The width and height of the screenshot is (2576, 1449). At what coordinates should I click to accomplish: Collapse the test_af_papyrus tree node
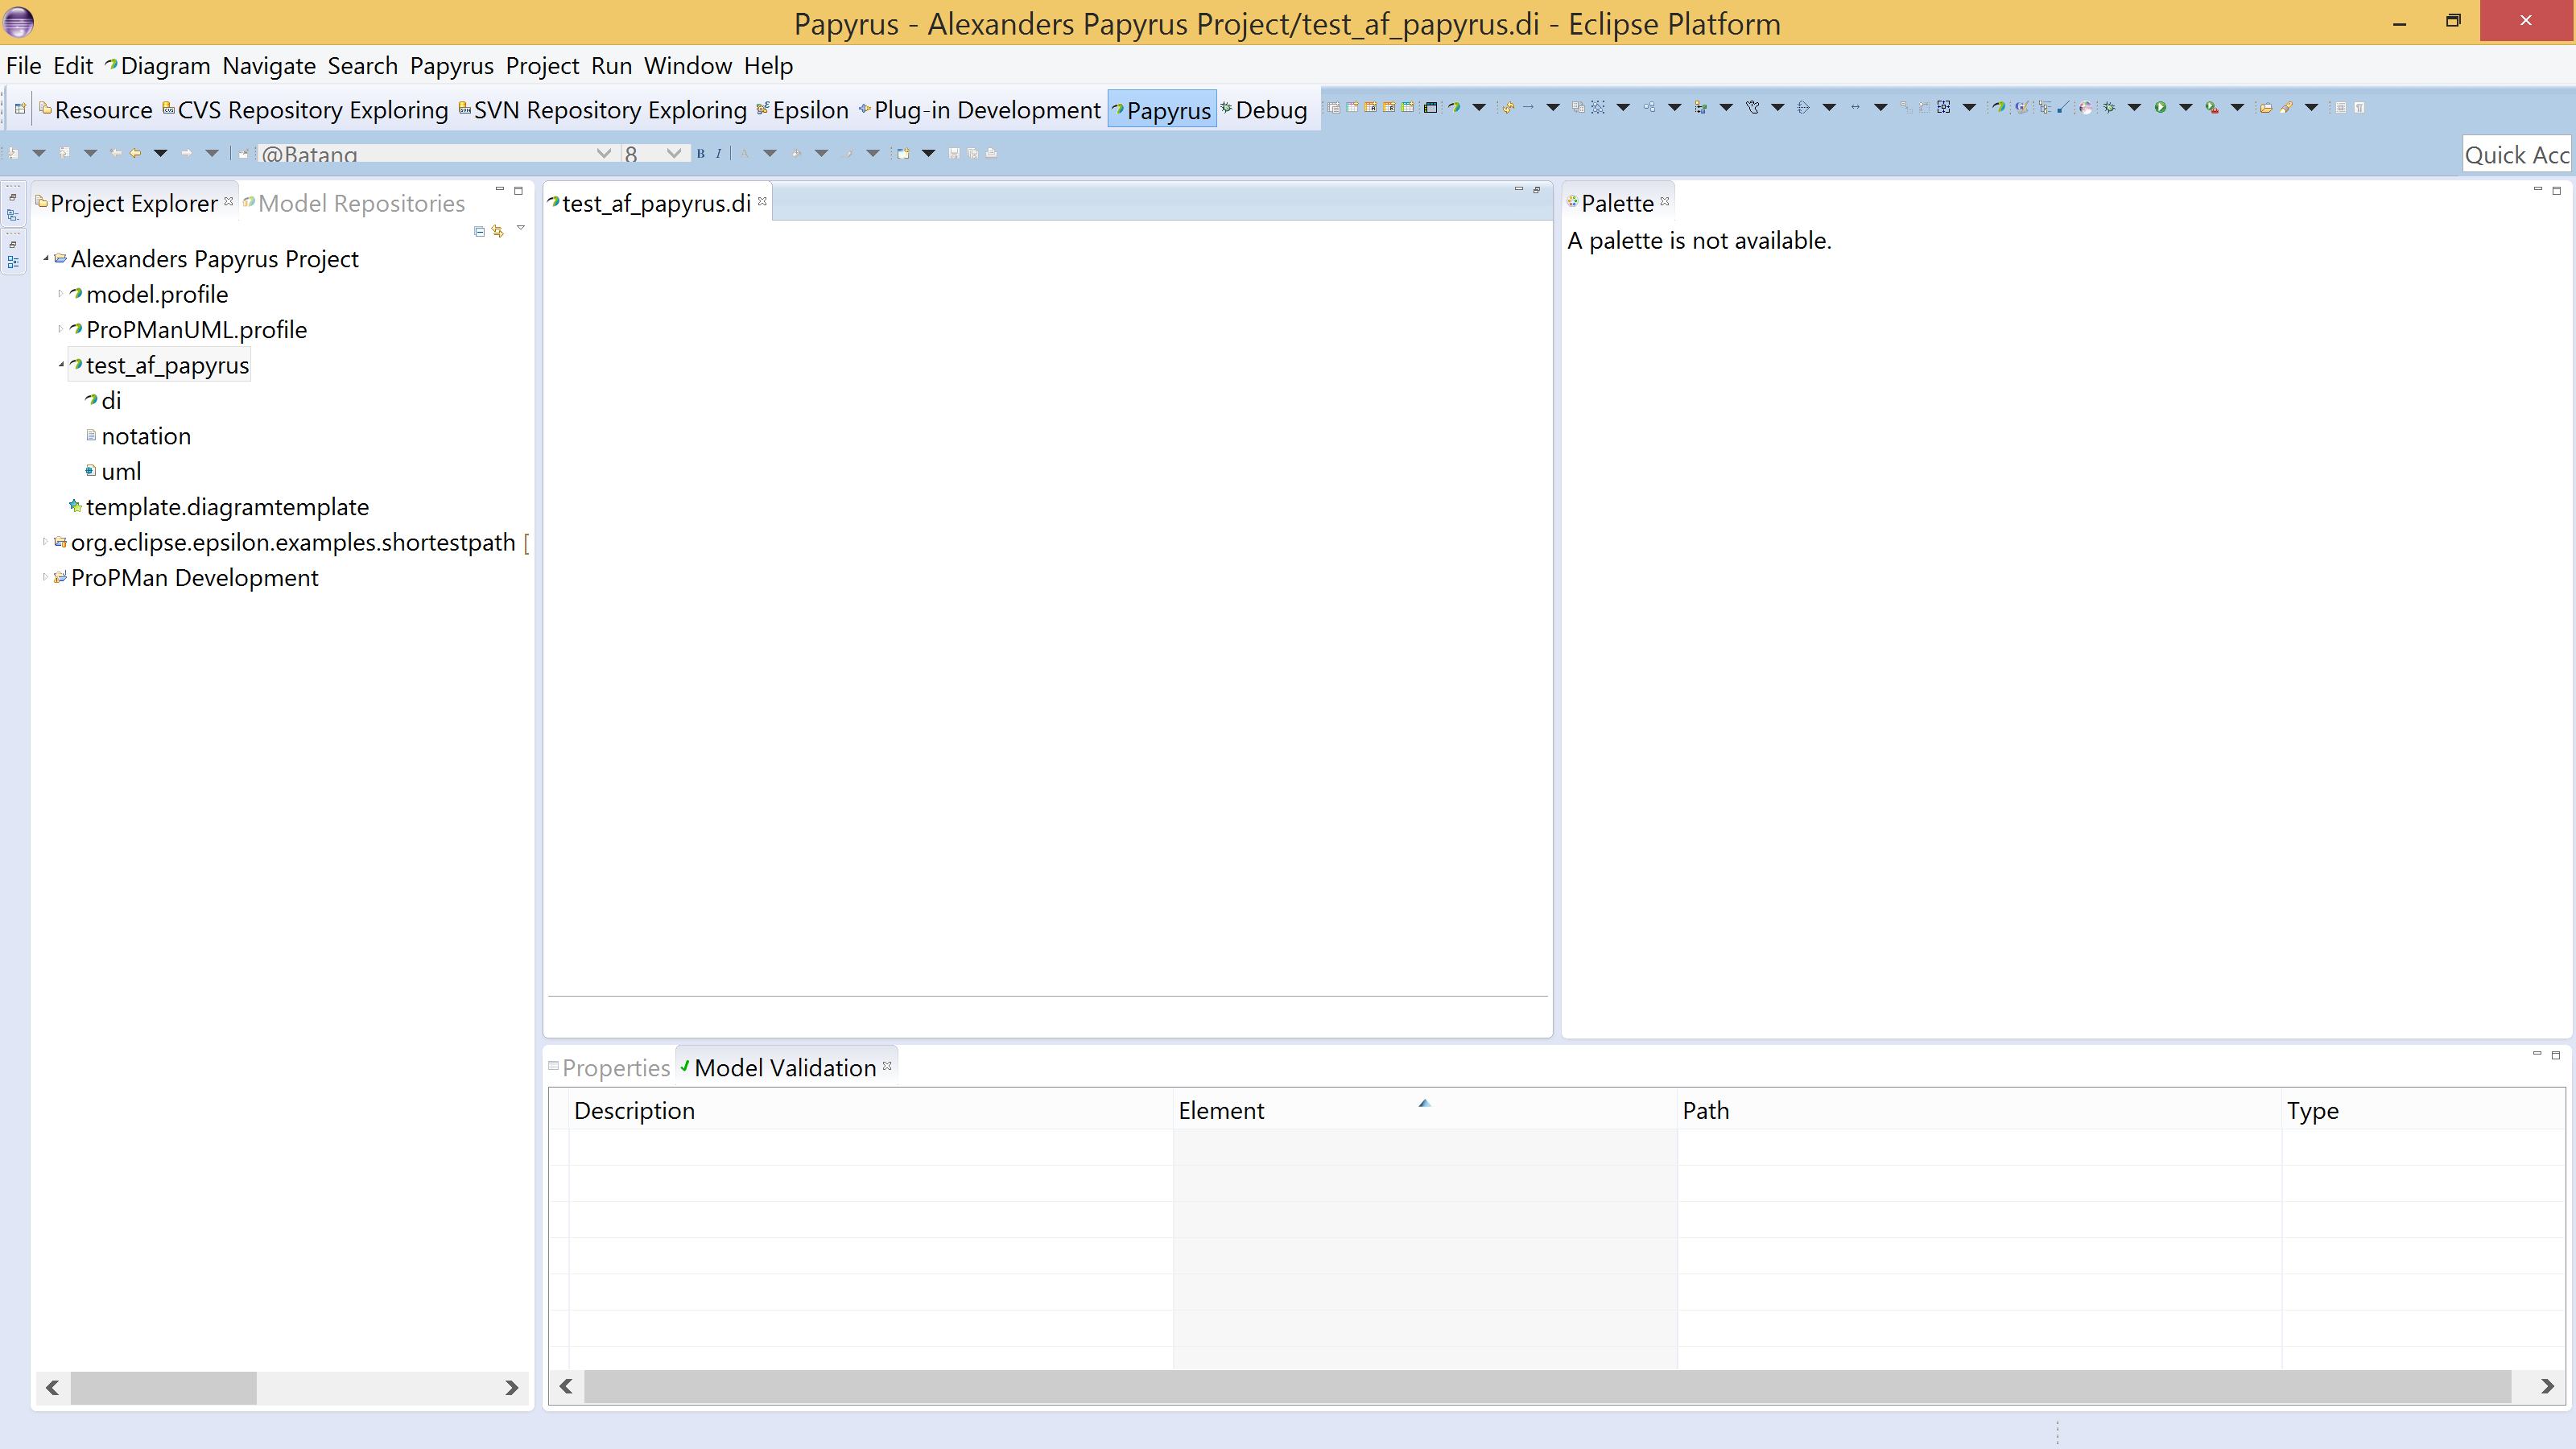point(61,365)
